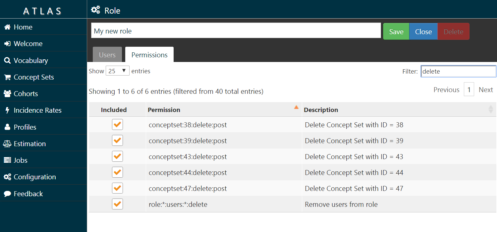Save the role changes

(x=396, y=31)
